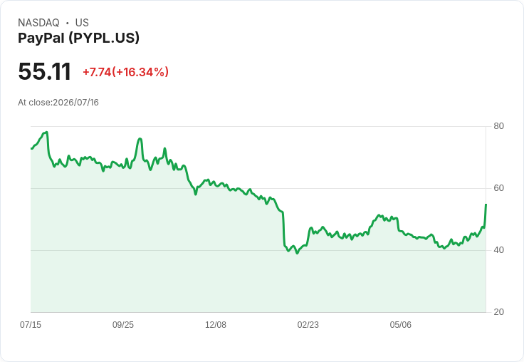Click the +7.74(+16.34%) price change
Viewport: 524px width, 362px height.
125,72
